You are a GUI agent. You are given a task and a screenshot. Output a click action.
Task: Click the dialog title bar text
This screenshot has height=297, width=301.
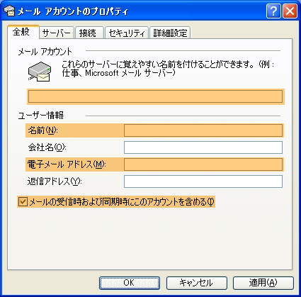click(73, 11)
